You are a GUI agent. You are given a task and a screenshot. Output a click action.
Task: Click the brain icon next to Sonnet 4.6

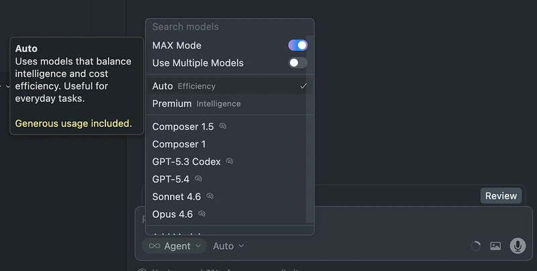point(210,196)
